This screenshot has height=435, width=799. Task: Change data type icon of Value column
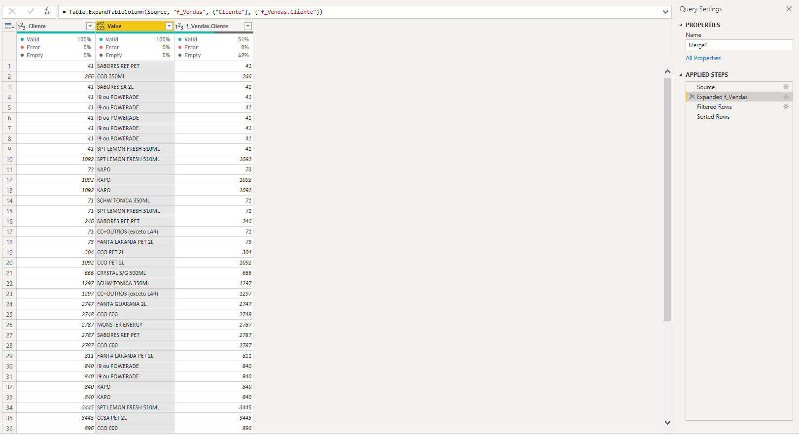click(101, 26)
